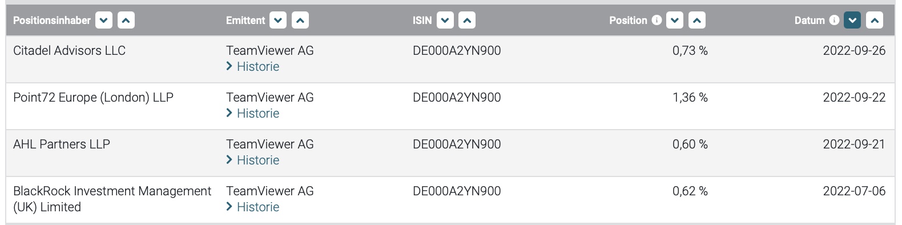Expand Historie for Citadel Advisors LLC row
Screen dimensions: 902x225
tap(253, 66)
